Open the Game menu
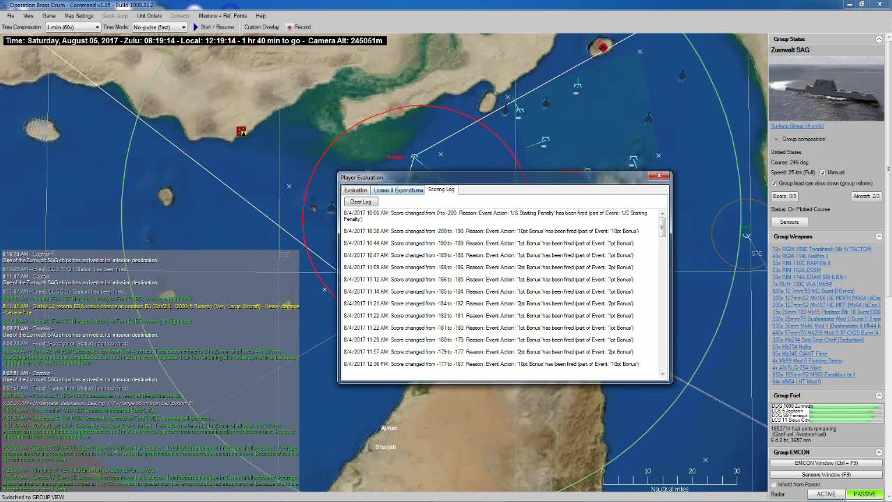 pos(49,15)
